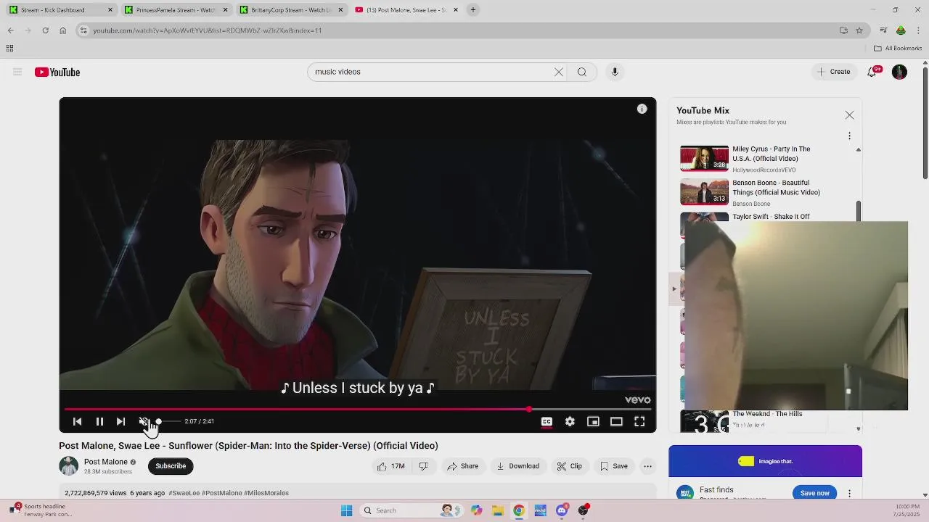Dislike this video
Viewport: 929px width, 522px height.
tap(423, 466)
